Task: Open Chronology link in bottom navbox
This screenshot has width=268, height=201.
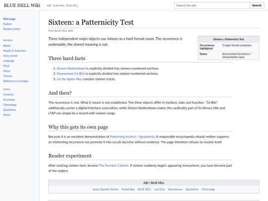Action: (x=208, y=190)
